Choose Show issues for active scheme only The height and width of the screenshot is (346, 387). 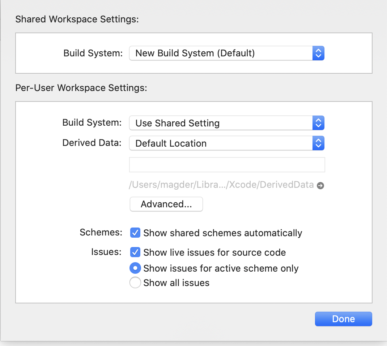click(x=135, y=268)
